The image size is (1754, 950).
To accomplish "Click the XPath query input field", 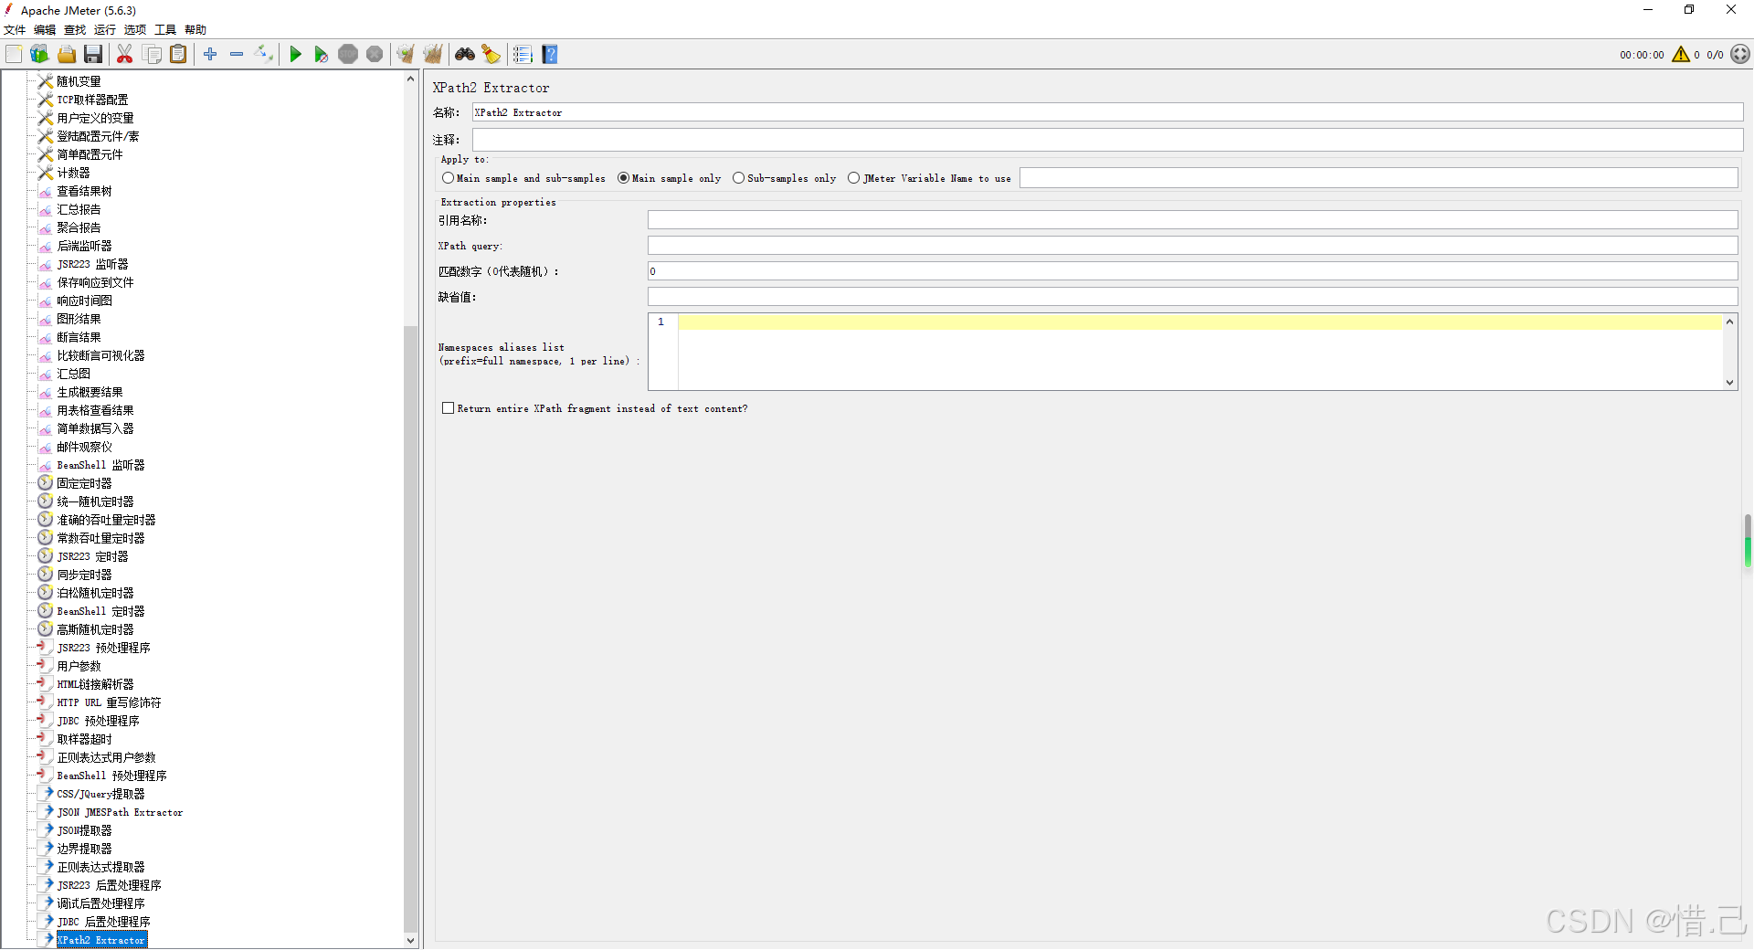I will [1191, 246].
